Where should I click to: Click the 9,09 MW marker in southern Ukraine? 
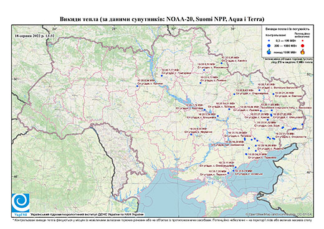point(191,134)
